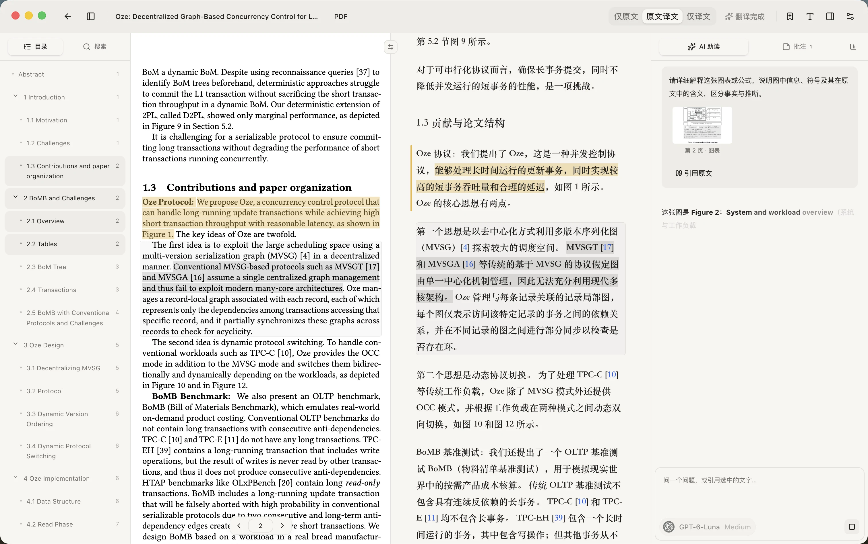Viewport: 868px width, 544px height.
Task: Toggle the right side panel icon
Action: pyautogui.click(x=830, y=17)
